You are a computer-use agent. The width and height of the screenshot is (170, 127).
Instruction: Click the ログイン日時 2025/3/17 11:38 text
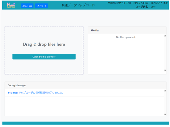tap(151, 3)
